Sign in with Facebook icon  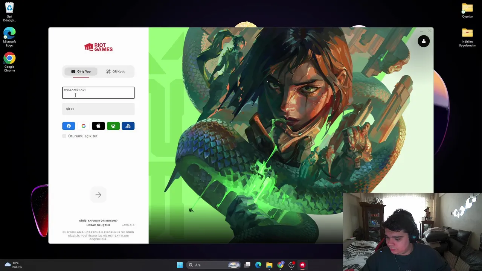(x=69, y=126)
